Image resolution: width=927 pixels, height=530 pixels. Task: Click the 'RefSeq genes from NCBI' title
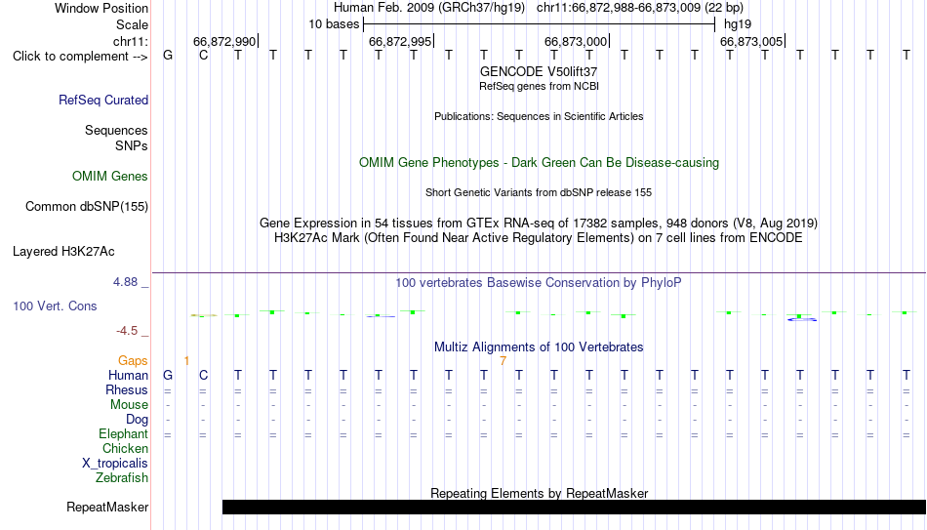pyautogui.click(x=540, y=86)
